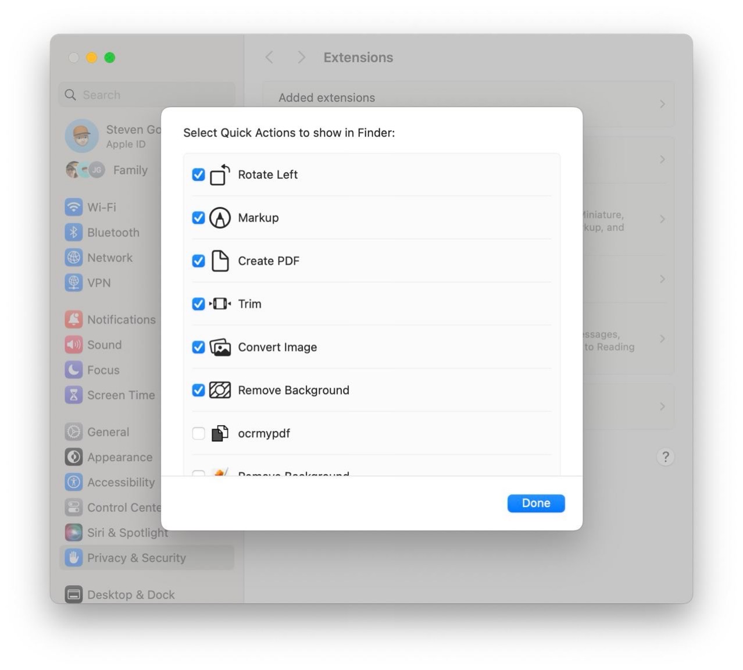The height and width of the screenshot is (670, 743).
Task: Enable the ocrmypdf checkbox
Action: point(198,433)
